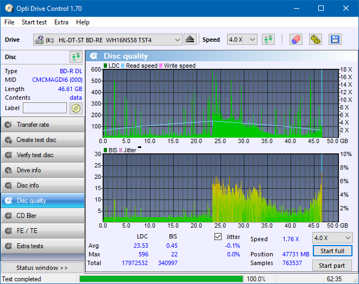Viewport: 359px width, 284px height.
Task: Click the Read speed legend swatch
Action: [123, 66]
